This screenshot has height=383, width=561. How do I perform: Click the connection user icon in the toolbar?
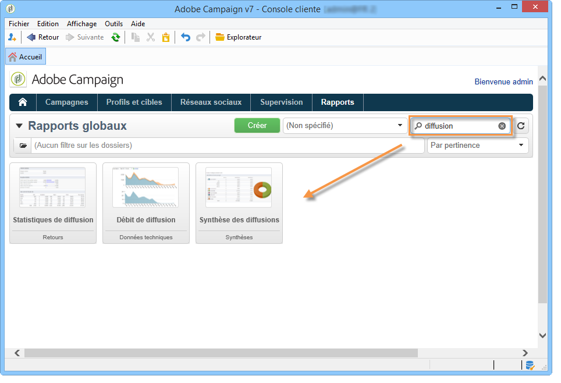(x=12, y=37)
